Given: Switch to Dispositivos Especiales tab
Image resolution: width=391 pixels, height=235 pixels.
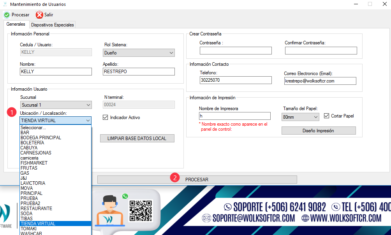Looking at the screenshot, I should click(x=52, y=25).
